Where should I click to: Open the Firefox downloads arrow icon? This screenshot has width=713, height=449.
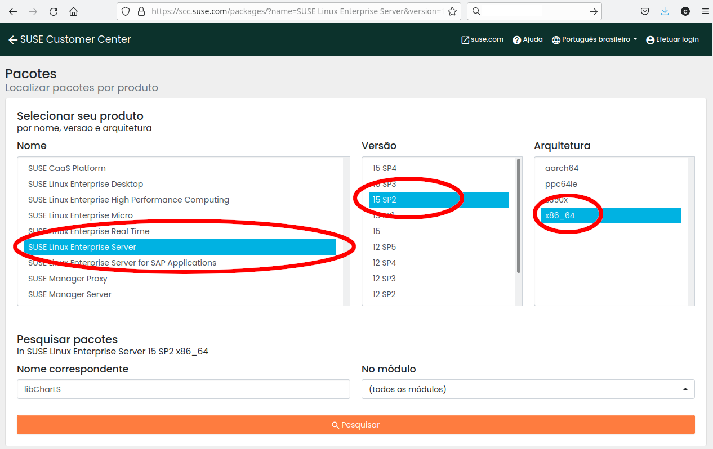pos(665,11)
